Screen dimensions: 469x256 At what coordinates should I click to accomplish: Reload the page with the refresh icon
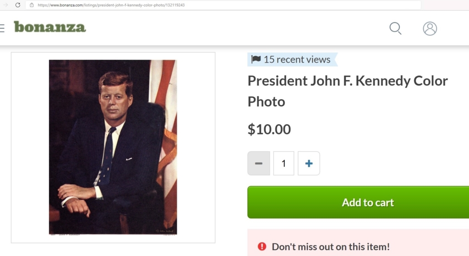[18, 5]
